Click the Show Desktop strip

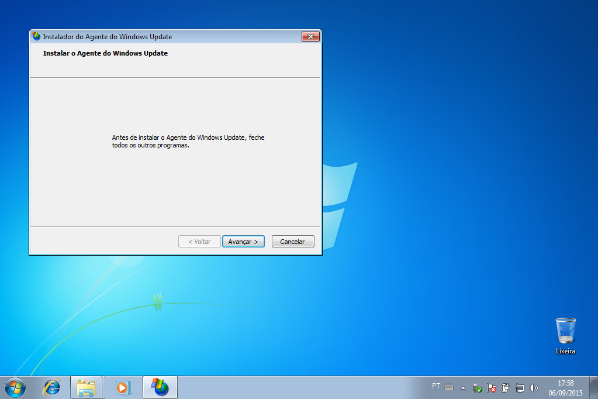coord(594,387)
